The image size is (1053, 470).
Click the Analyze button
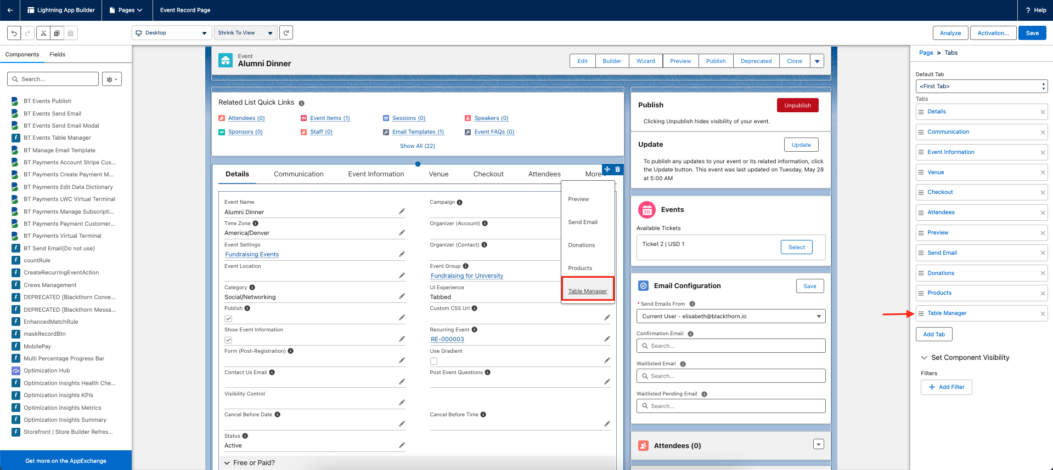pyautogui.click(x=950, y=33)
